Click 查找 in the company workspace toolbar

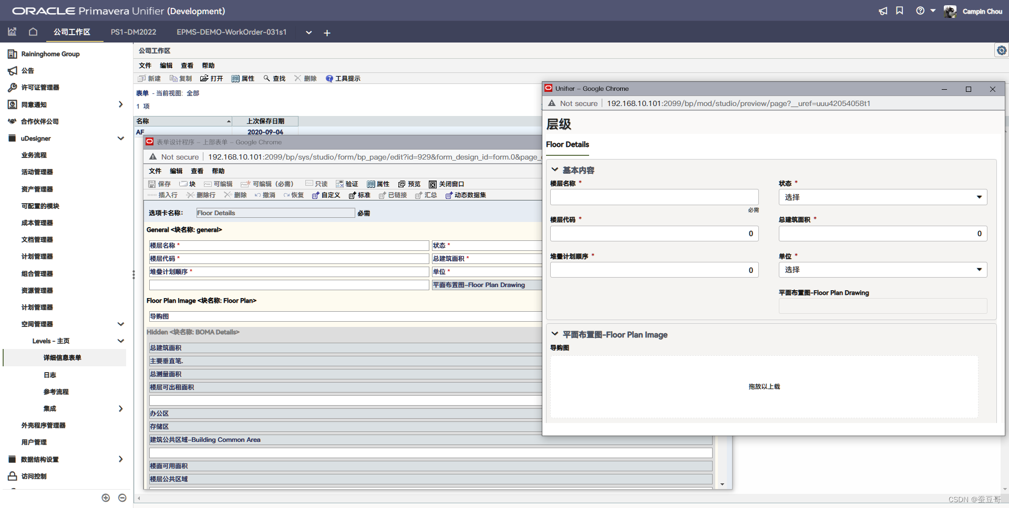(x=274, y=79)
